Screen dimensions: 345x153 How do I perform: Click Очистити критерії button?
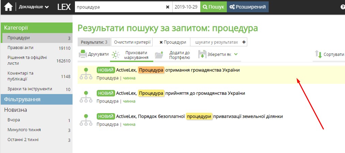coord(132,42)
